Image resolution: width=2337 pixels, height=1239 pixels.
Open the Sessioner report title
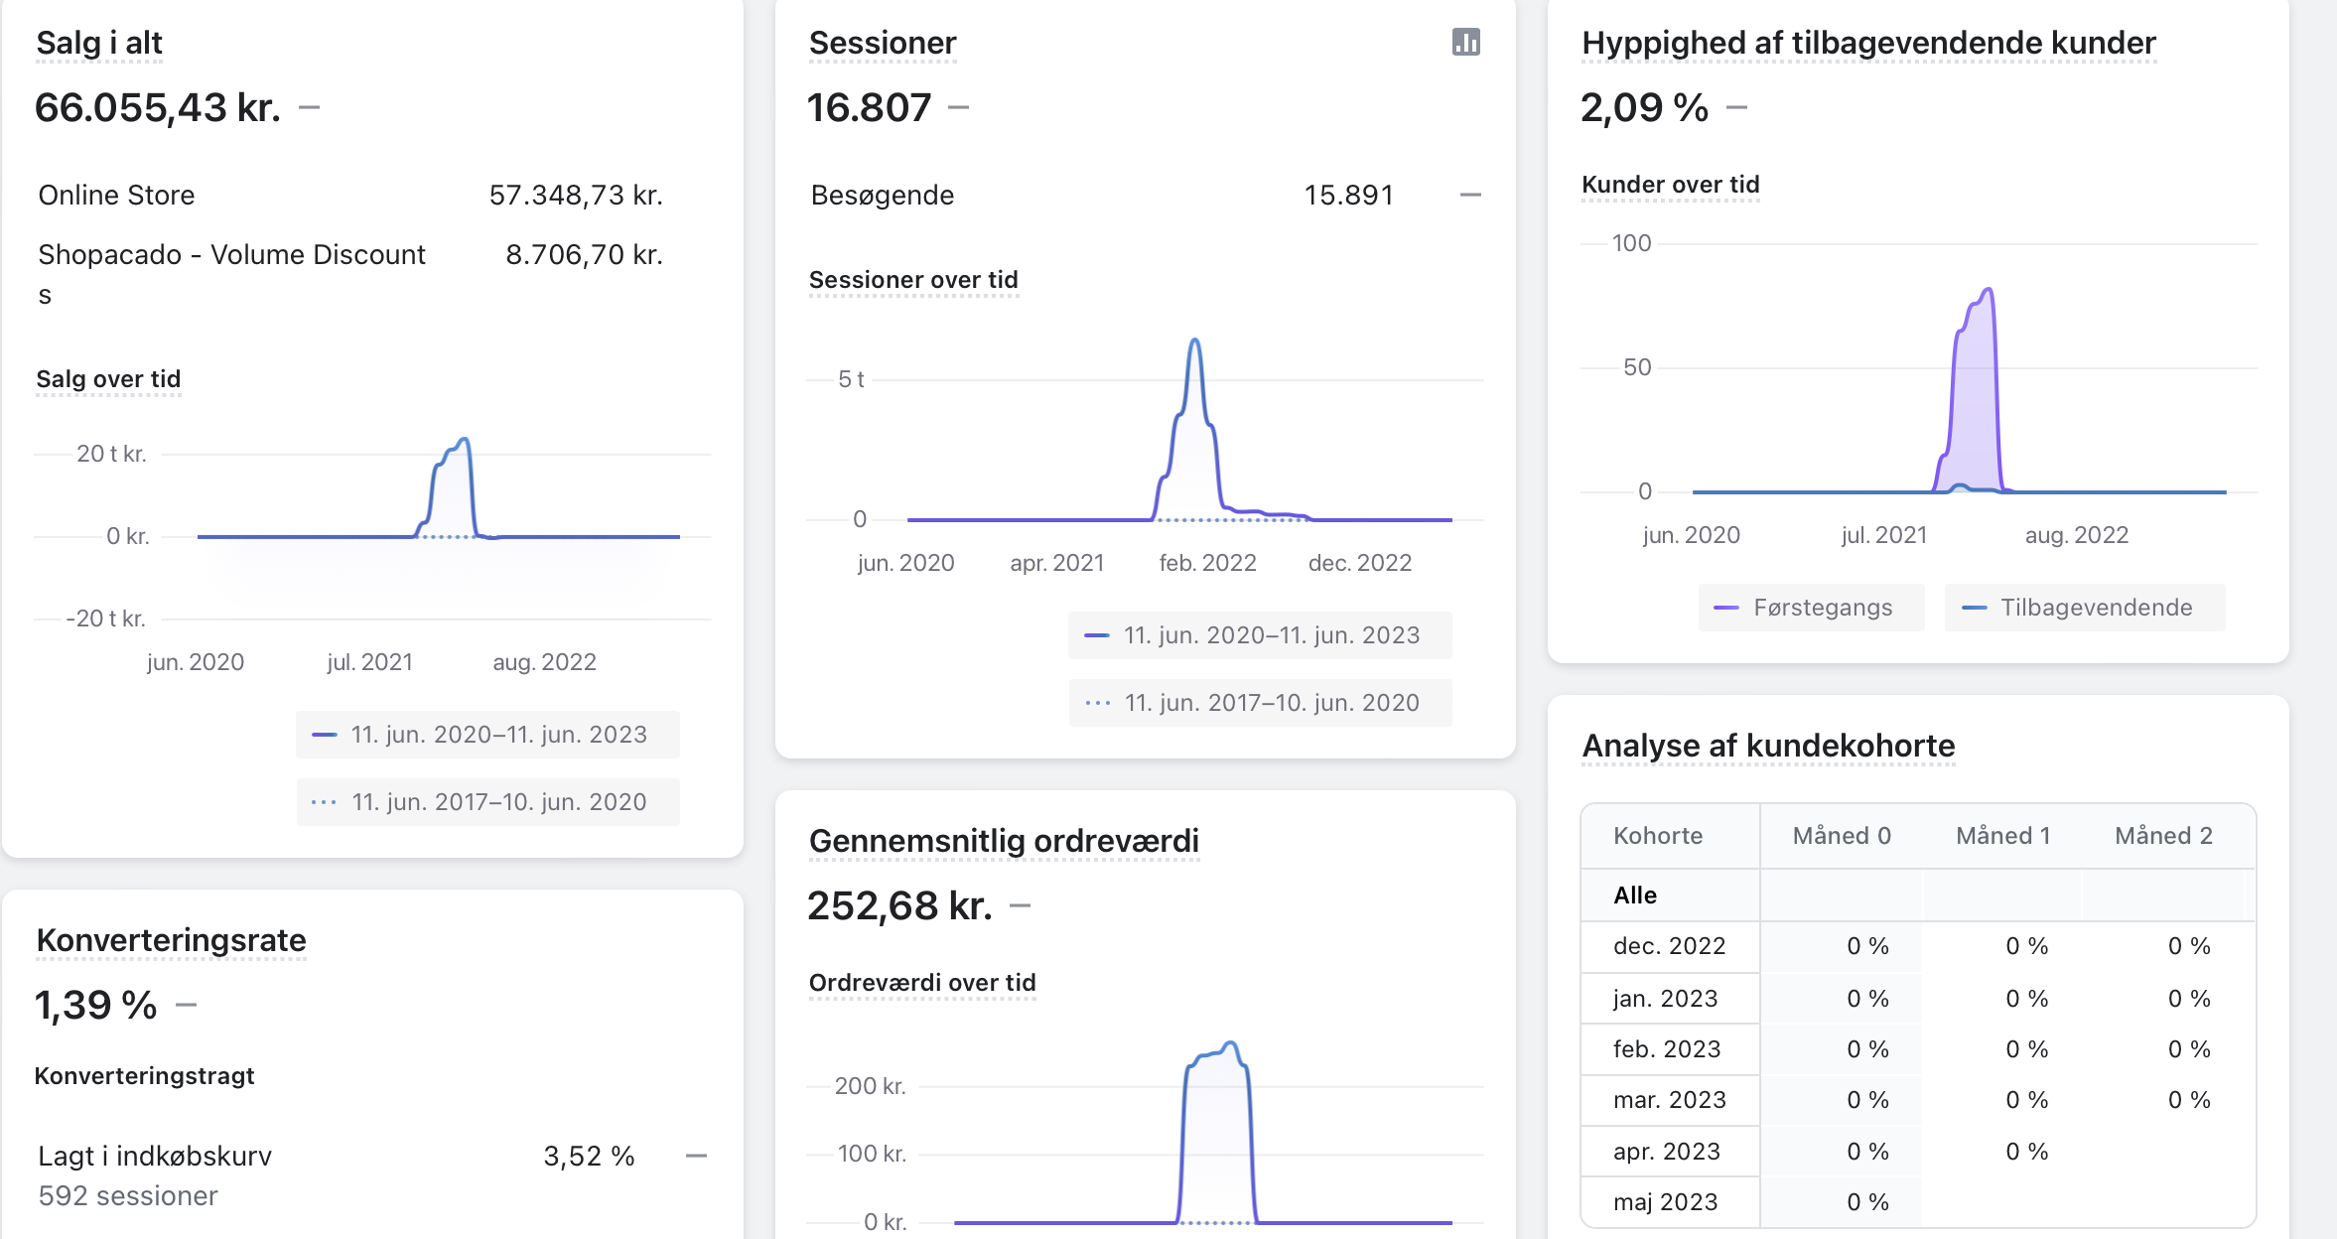882,43
